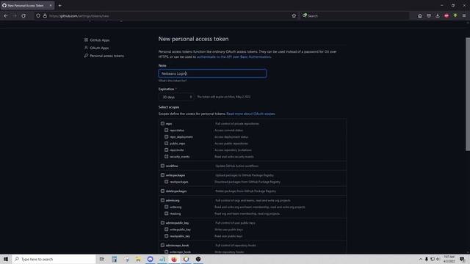Show the browser downloads panel
Viewport: 470px width, 264px height.
438,16
